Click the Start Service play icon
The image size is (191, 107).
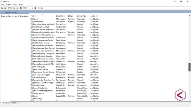[x=29, y=8]
